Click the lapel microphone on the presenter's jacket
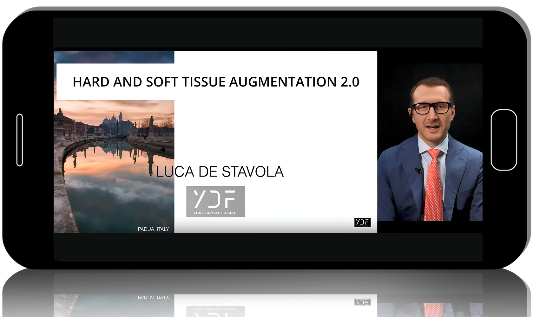The height and width of the screenshot is (317, 533). click(x=418, y=171)
